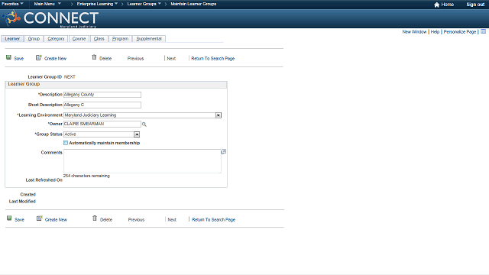The width and height of the screenshot is (489, 275).
Task: Click bottom Save text link
Action: tap(19, 220)
